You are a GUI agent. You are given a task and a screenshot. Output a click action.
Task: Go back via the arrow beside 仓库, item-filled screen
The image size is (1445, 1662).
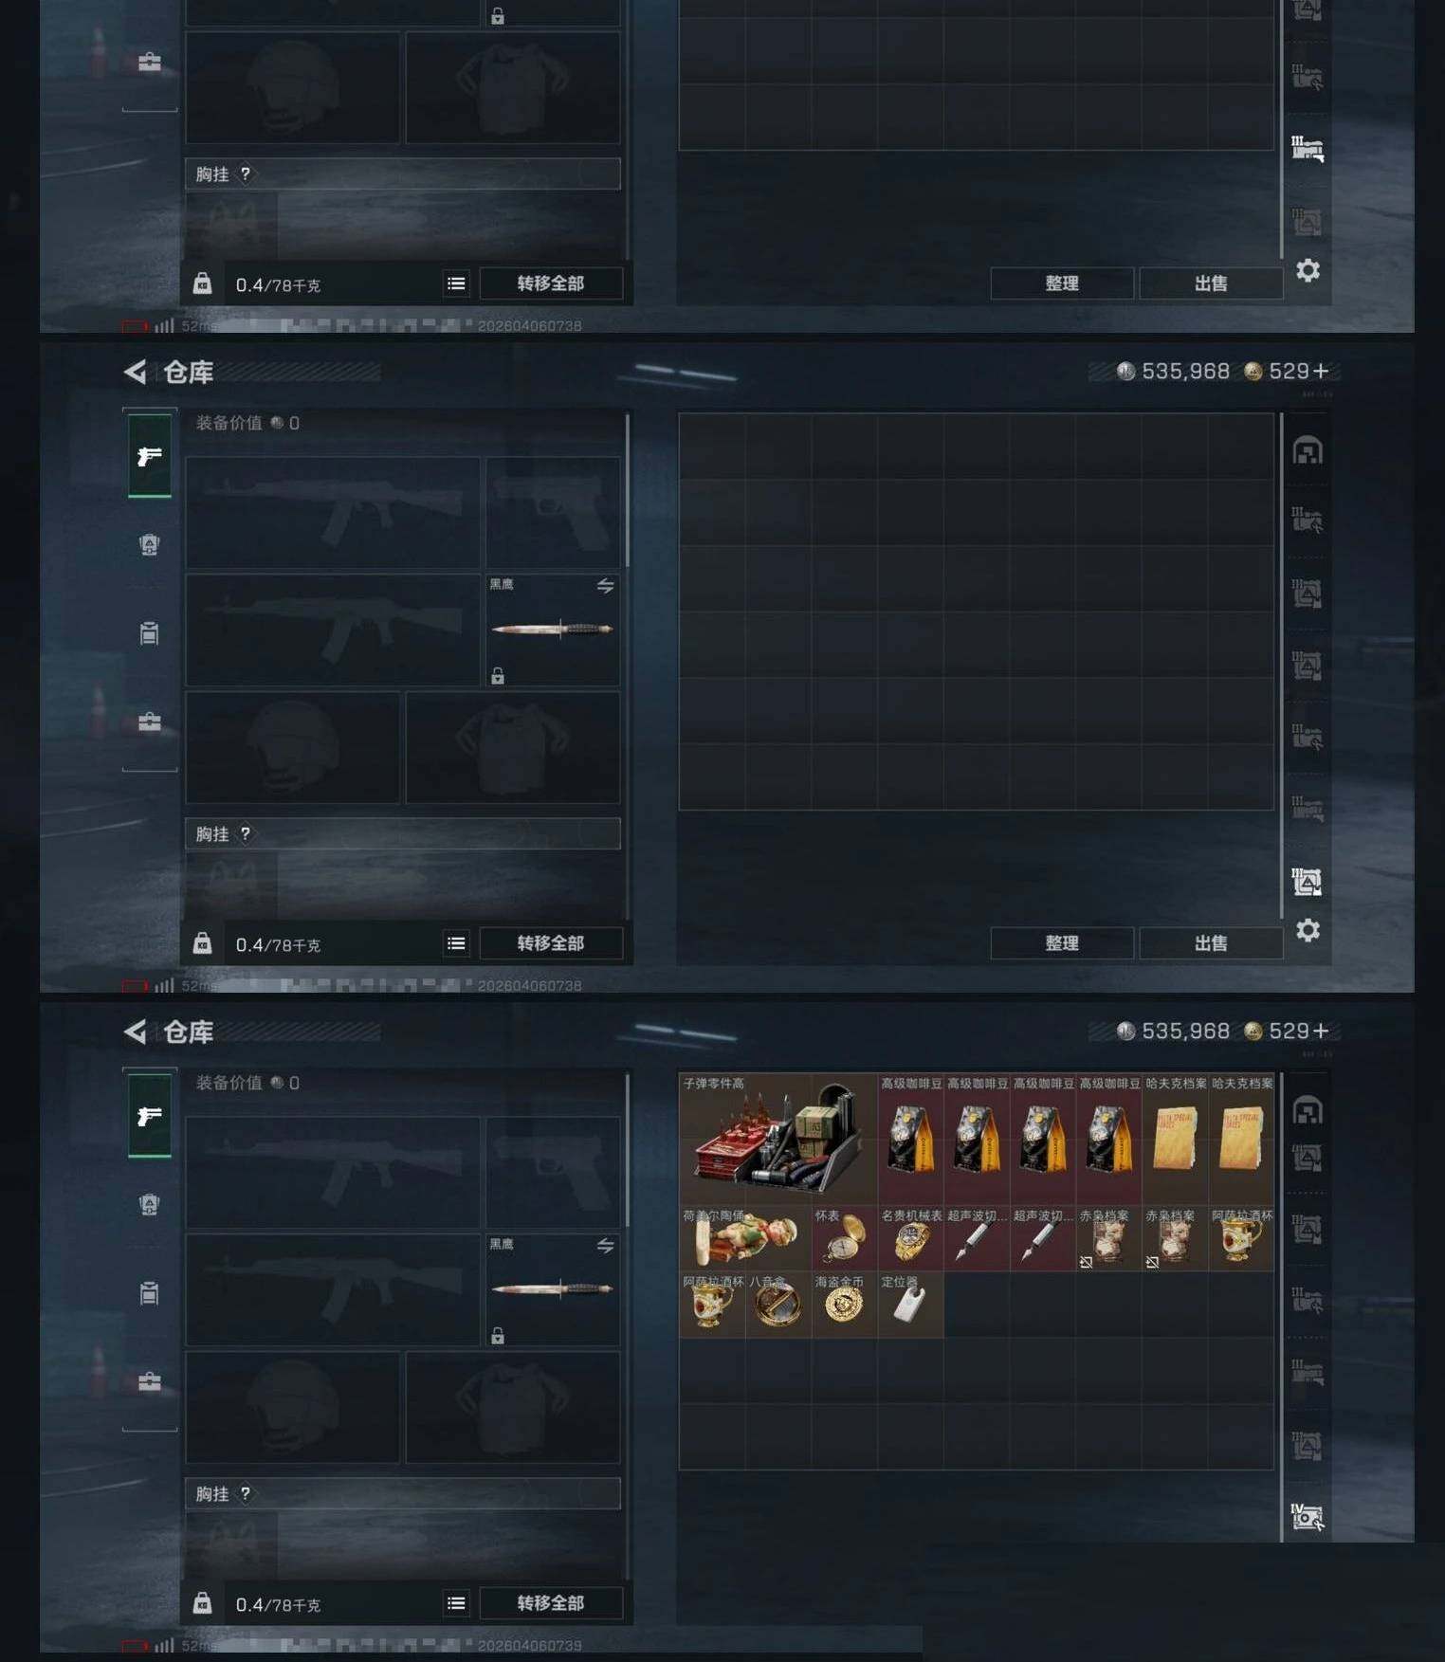(x=135, y=1032)
